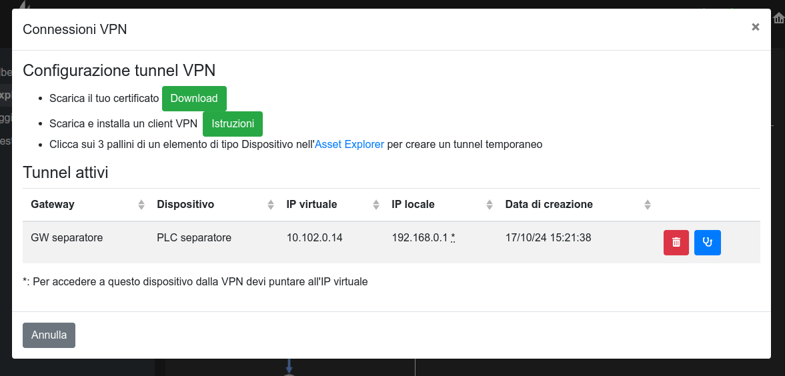Open VPN client Istruzioni
785x376 pixels.
(233, 124)
